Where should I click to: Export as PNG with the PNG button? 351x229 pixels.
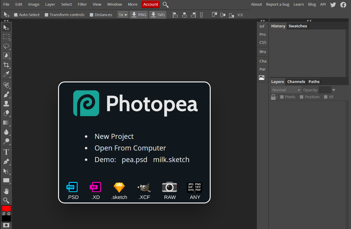point(139,15)
